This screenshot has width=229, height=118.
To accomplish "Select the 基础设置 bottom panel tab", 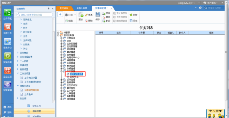I will click(35, 111).
